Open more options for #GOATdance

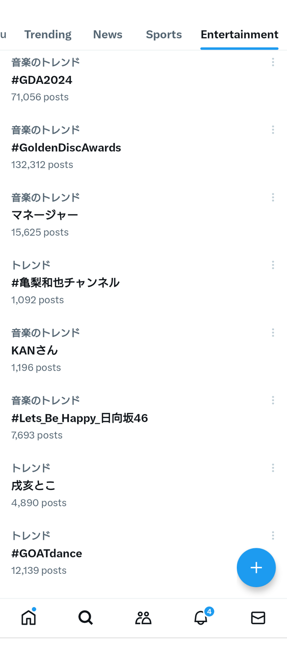(x=273, y=535)
